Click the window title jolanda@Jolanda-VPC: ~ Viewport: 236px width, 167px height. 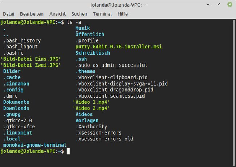pyautogui.click(x=118, y=5)
